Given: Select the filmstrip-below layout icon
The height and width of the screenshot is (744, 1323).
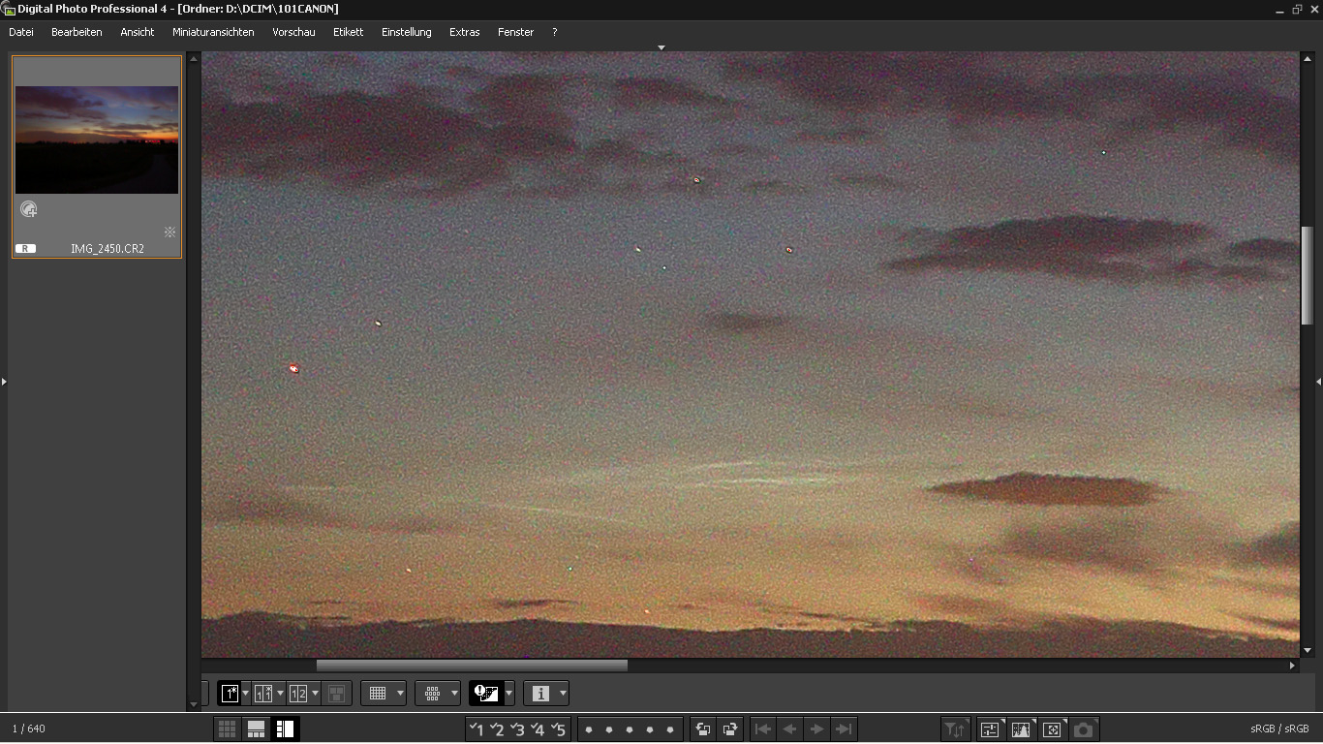Looking at the screenshot, I should click(x=256, y=729).
